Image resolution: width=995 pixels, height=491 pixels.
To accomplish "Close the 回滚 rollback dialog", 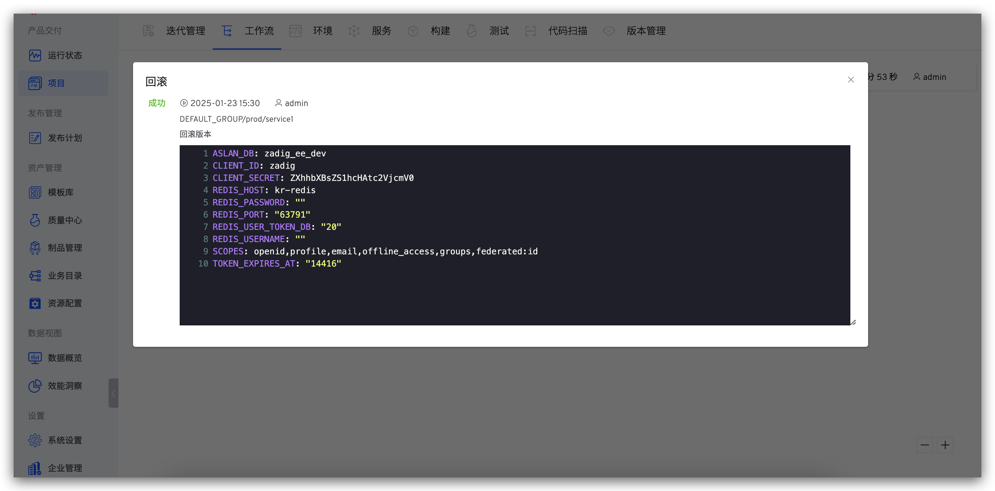I will point(850,80).
